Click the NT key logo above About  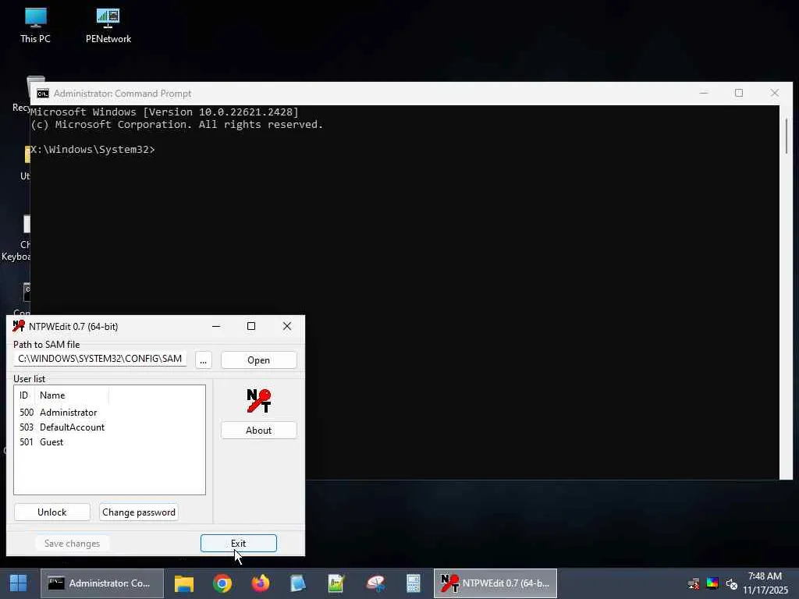(x=259, y=400)
